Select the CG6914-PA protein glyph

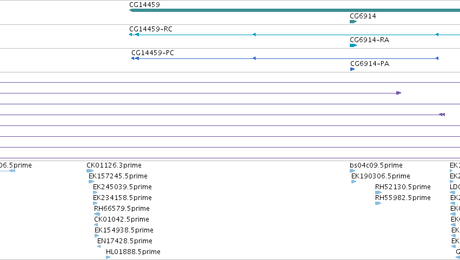(352, 69)
